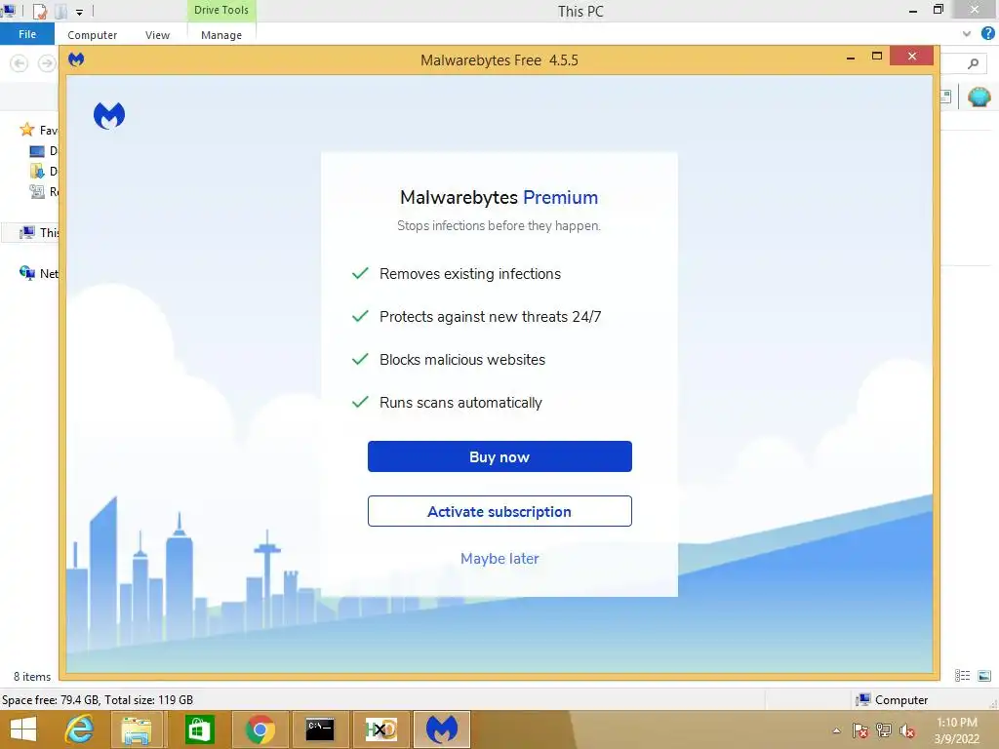Maximize the Malwarebytes window
Image resolution: width=999 pixels, height=749 pixels.
point(877,57)
